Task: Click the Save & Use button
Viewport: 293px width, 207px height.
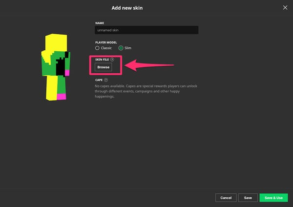Action: [x=273, y=198]
